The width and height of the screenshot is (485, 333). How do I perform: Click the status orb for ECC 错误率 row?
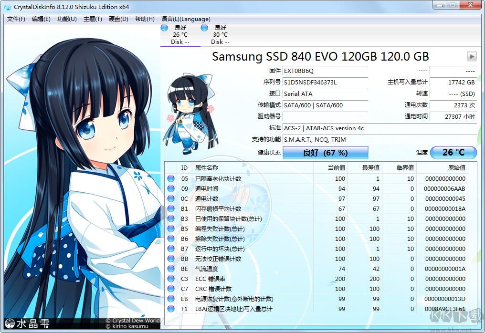coord(171,279)
